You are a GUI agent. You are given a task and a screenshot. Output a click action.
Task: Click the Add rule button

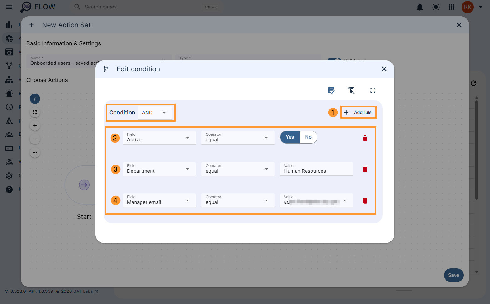tap(358, 112)
